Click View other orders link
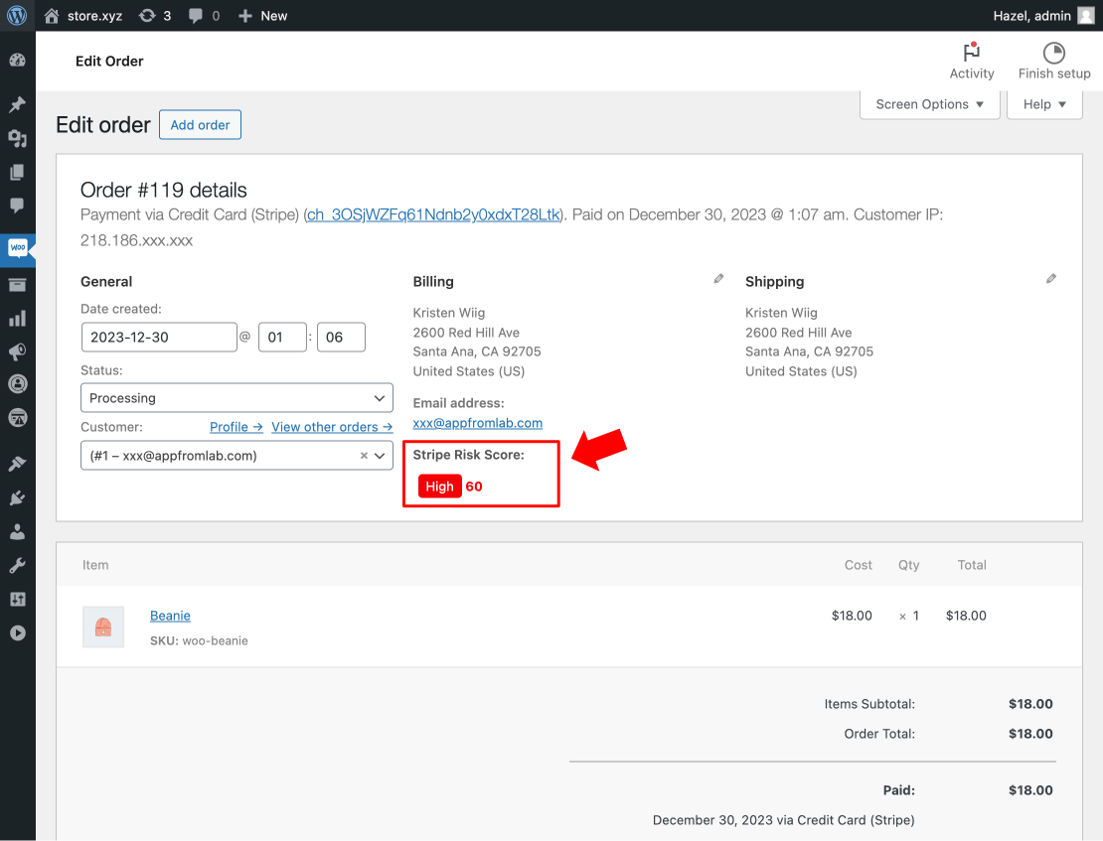The image size is (1103, 841). (332, 427)
